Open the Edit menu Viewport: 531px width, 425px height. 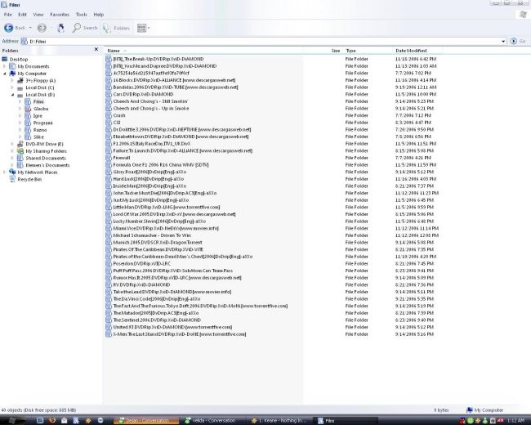(22, 15)
